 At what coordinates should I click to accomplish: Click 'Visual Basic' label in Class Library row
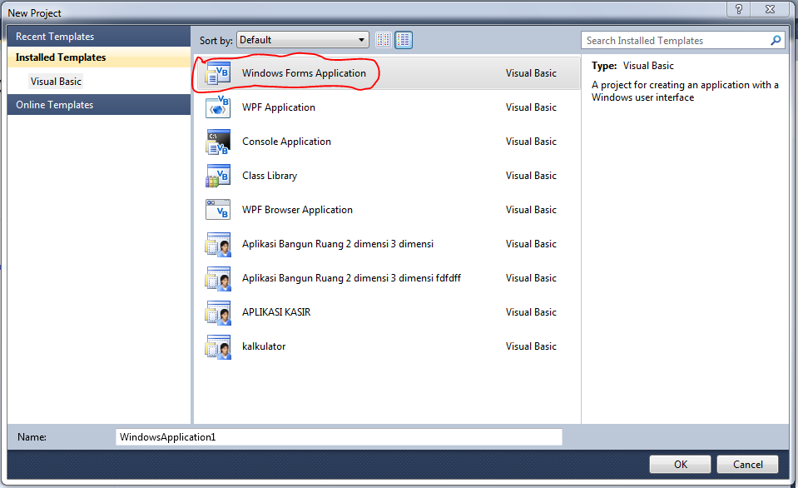click(531, 176)
